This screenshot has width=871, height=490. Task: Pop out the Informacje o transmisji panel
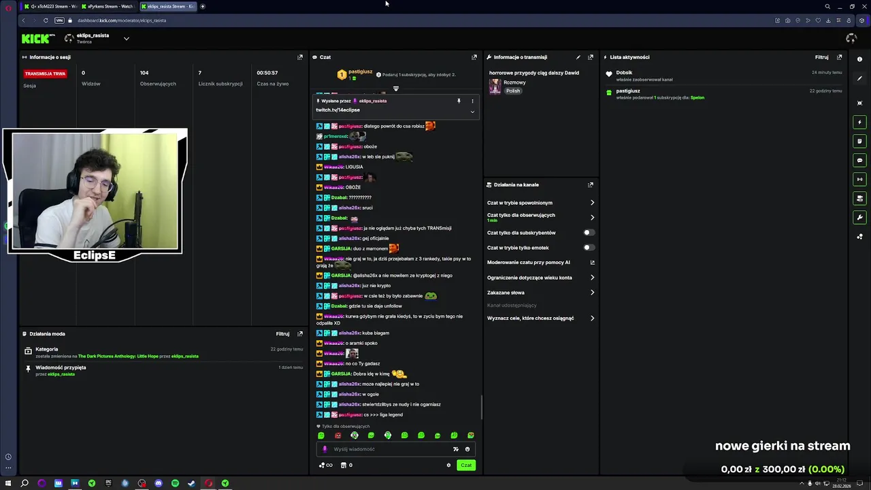(591, 57)
